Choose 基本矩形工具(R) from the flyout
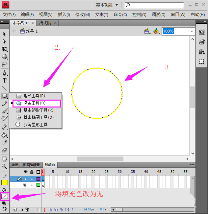 point(36,110)
